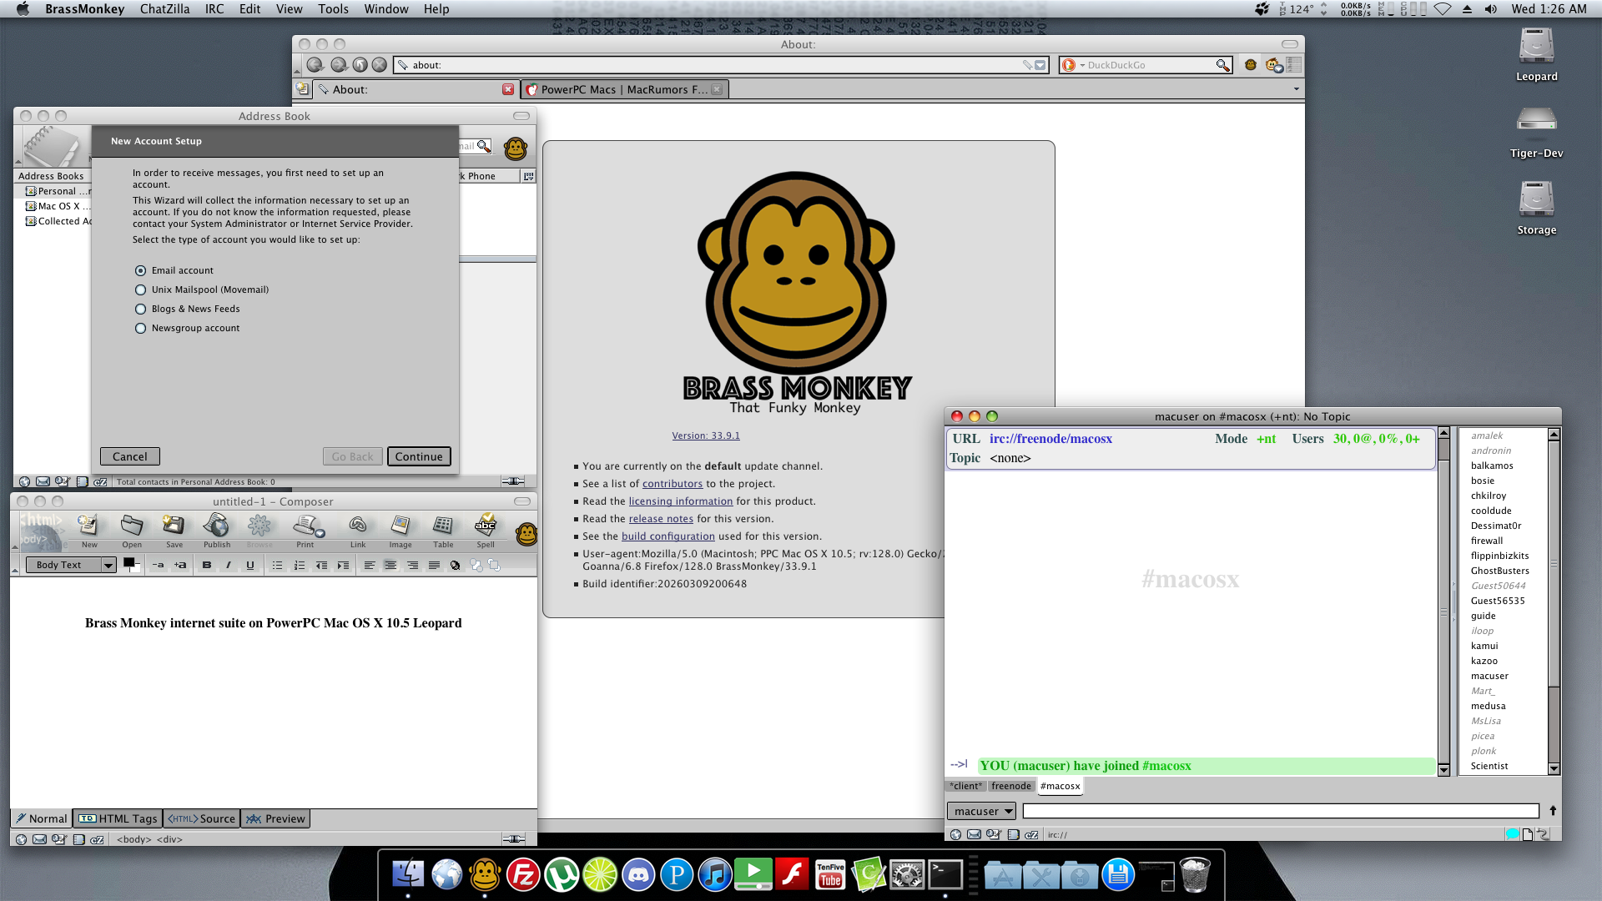This screenshot has height=901, width=1602.
Task: Click text color swatch in Composer
Action: 128,562
